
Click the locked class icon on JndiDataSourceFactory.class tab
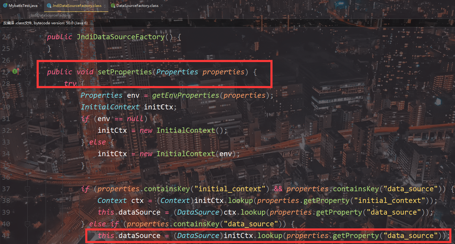(x=48, y=5)
